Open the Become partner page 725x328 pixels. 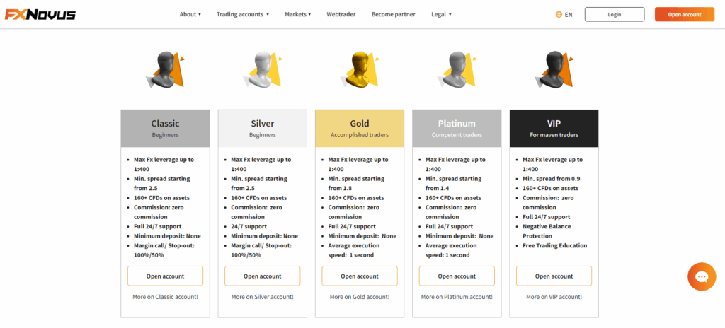click(x=394, y=14)
